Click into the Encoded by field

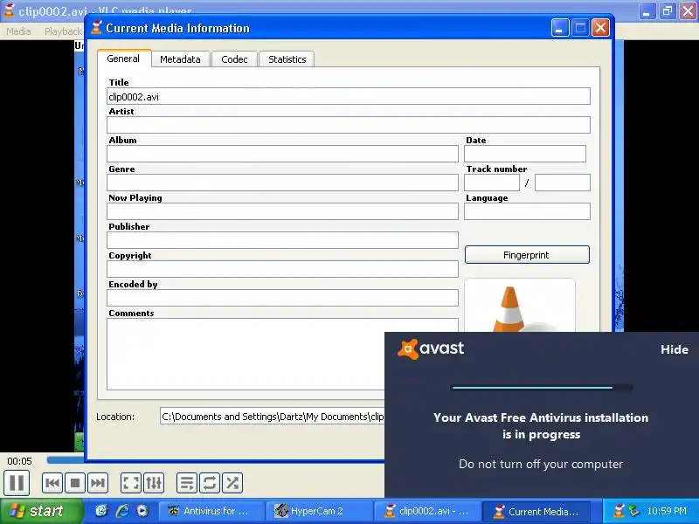[x=282, y=298]
